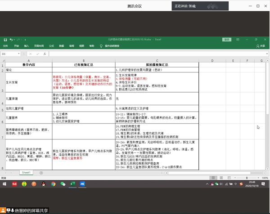The width and height of the screenshot is (270, 214).
Task: Open Google Chrome from the taskbar
Action: click(53, 183)
